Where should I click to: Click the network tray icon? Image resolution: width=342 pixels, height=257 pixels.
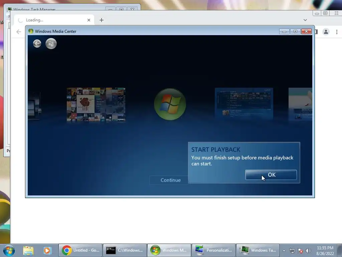click(292, 251)
